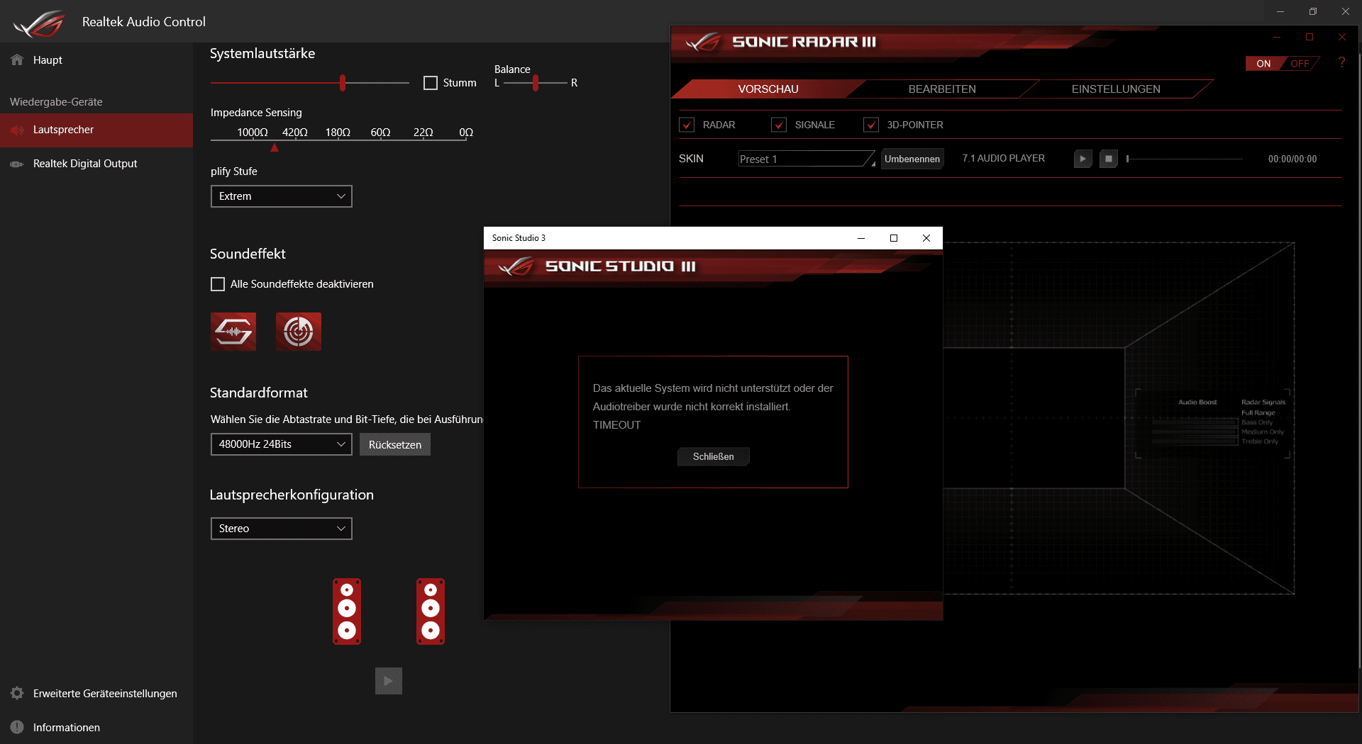Minimize the Sonic Studio 3 window
The width and height of the screenshot is (1362, 744).
click(x=861, y=238)
